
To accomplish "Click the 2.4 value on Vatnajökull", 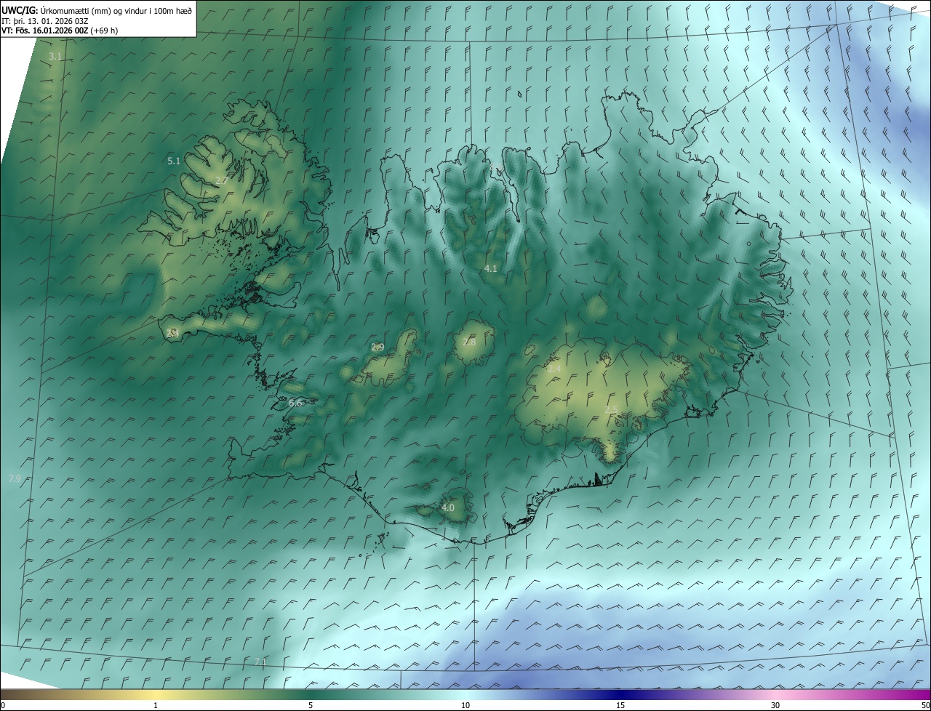I will point(554,370).
